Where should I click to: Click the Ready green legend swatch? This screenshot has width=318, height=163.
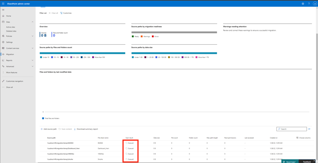tap(132, 36)
